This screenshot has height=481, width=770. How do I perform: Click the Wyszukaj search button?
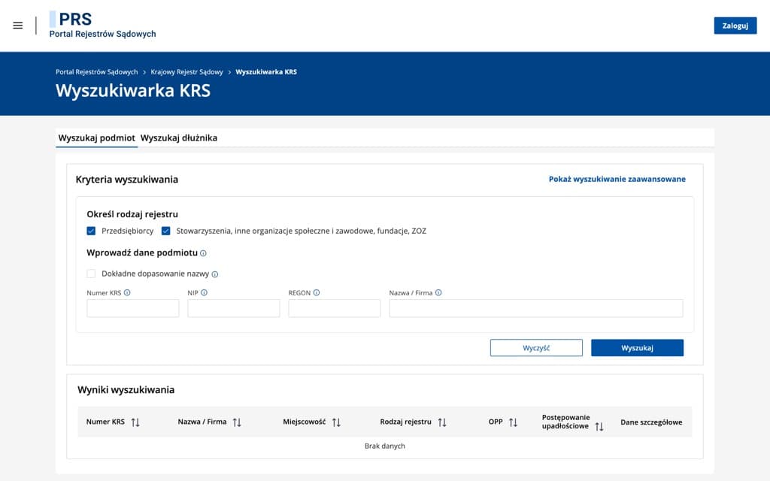click(637, 347)
